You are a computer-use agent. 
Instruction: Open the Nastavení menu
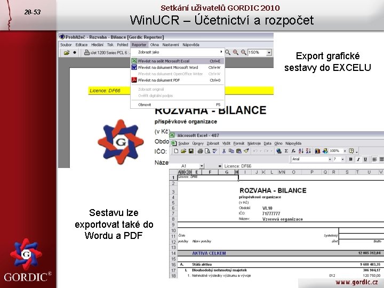click(171, 45)
